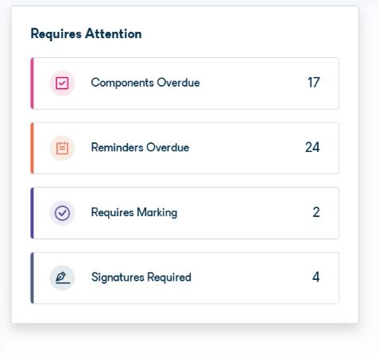
Task: Open the Reminders Overdue label
Action: tap(140, 147)
